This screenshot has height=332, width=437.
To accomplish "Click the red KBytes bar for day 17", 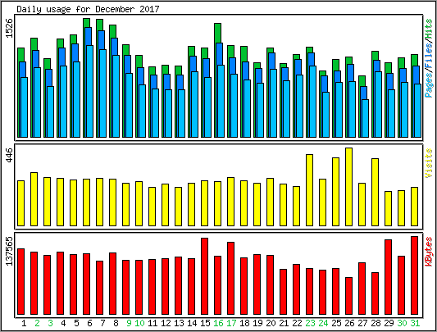I will (230, 278).
